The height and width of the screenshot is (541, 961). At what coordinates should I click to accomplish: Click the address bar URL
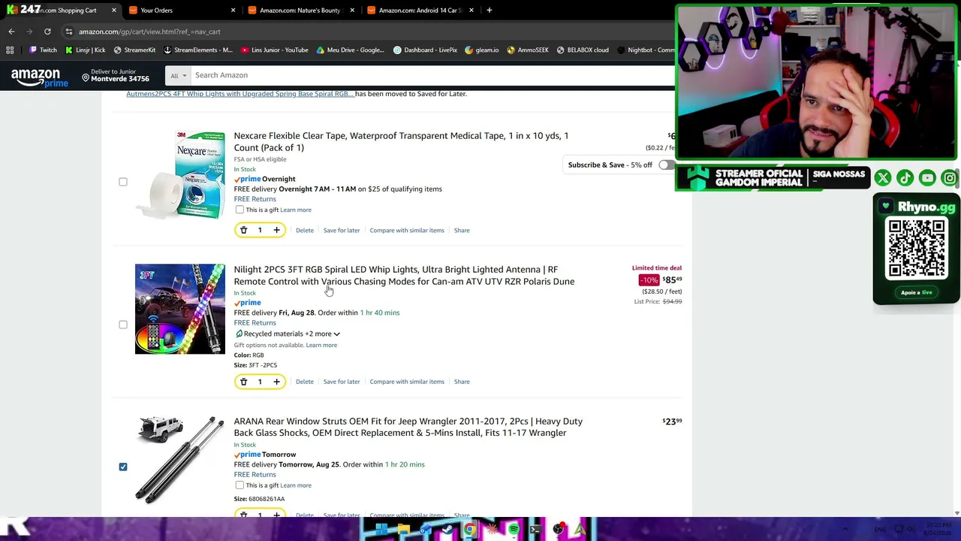[149, 32]
